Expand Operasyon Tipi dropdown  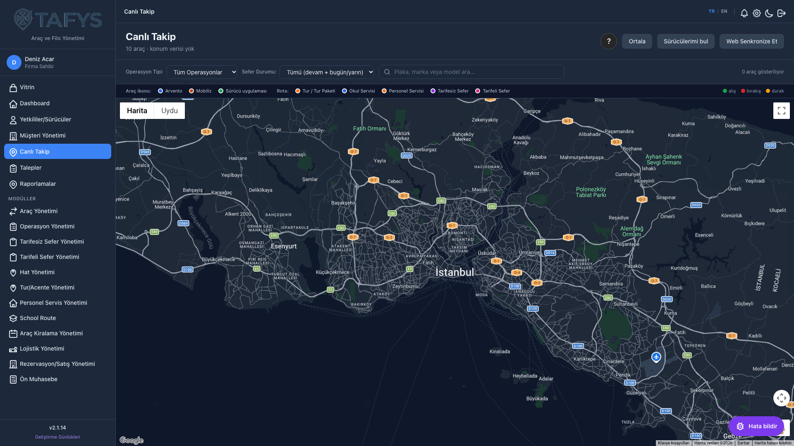click(x=202, y=72)
